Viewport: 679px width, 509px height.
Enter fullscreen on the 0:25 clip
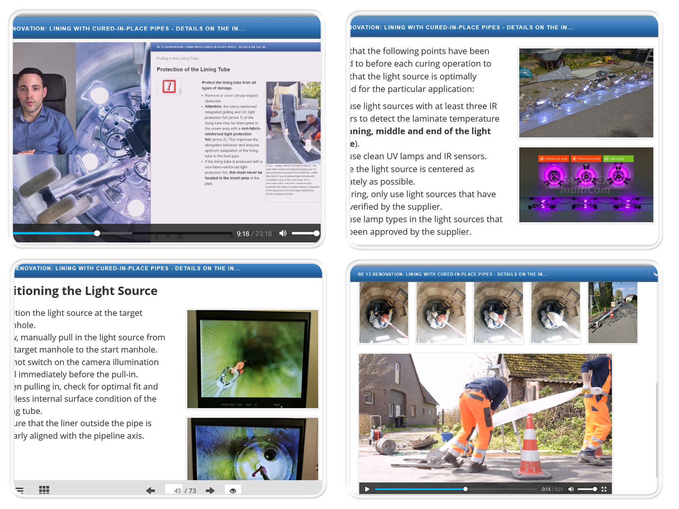pyautogui.click(x=604, y=489)
